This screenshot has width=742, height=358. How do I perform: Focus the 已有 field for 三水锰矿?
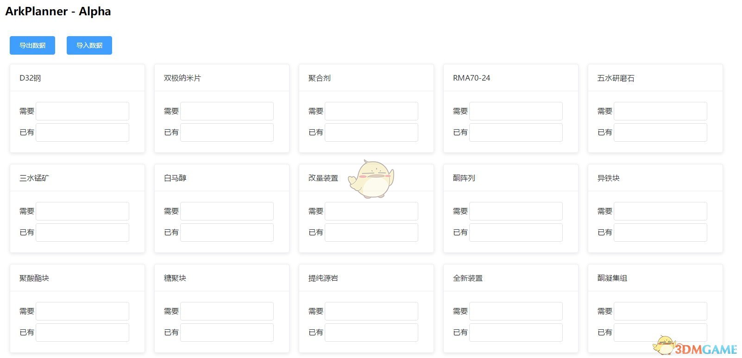(x=82, y=232)
